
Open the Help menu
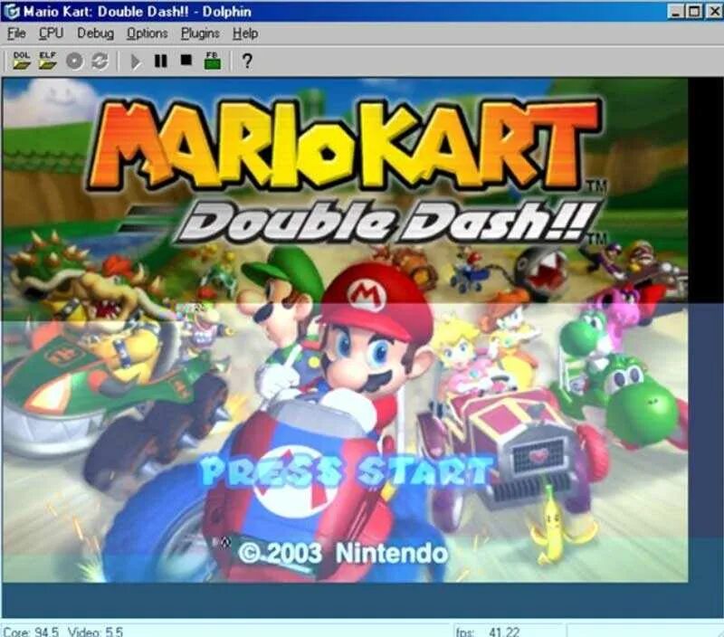pos(245,33)
